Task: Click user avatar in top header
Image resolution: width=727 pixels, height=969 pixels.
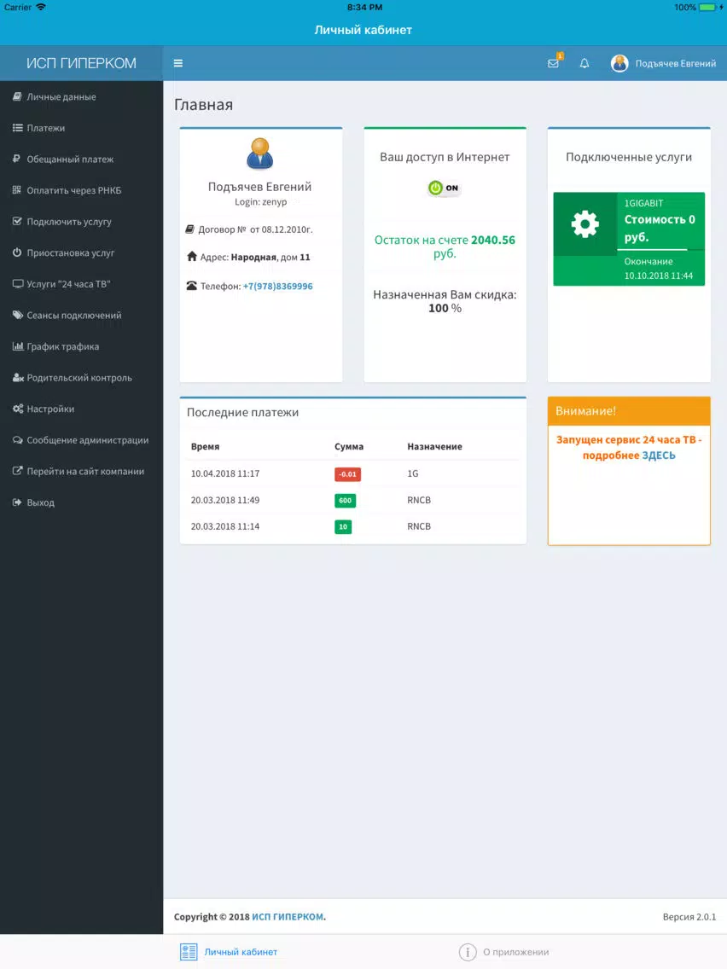Action: tap(619, 63)
